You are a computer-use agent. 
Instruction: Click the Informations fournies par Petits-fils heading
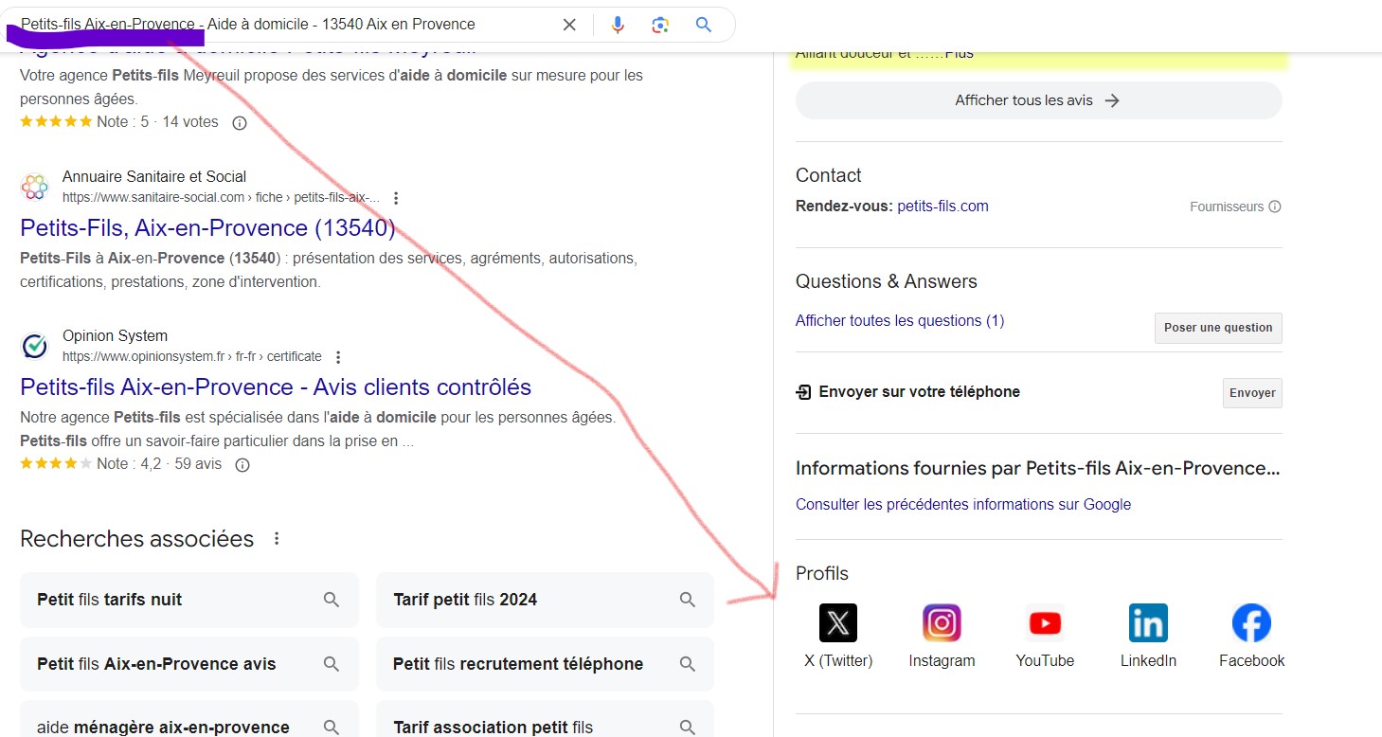click(x=1037, y=468)
